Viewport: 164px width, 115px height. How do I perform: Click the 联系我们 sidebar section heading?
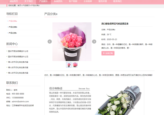pos(12,83)
